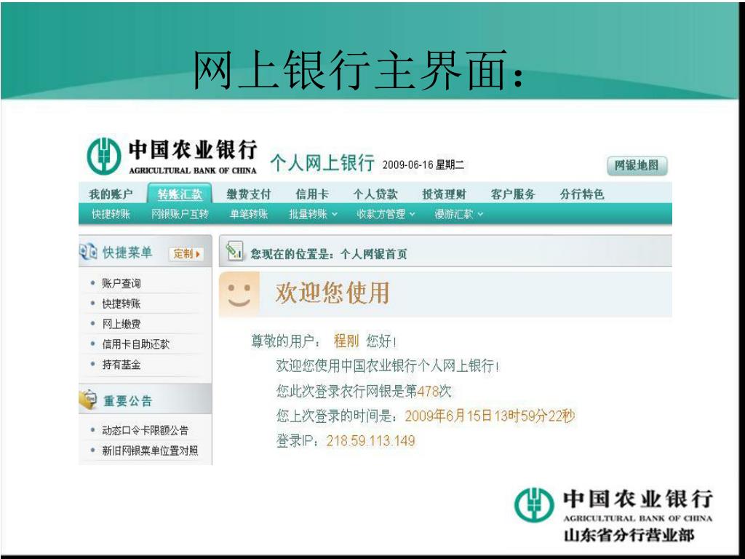This screenshot has height=559, width=745.
Task: Switch to the 客户服务 tab
Action: coord(513,194)
